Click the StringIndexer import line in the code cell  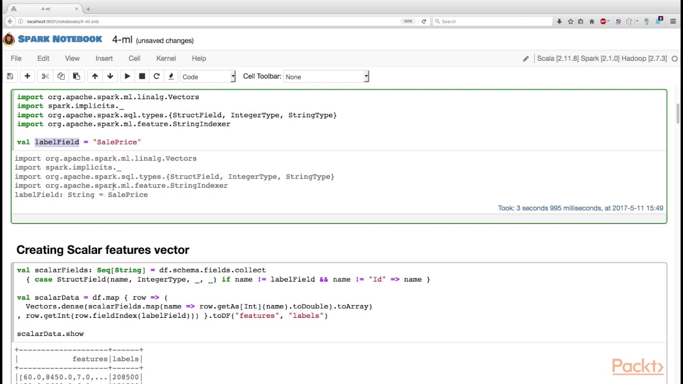pos(123,124)
